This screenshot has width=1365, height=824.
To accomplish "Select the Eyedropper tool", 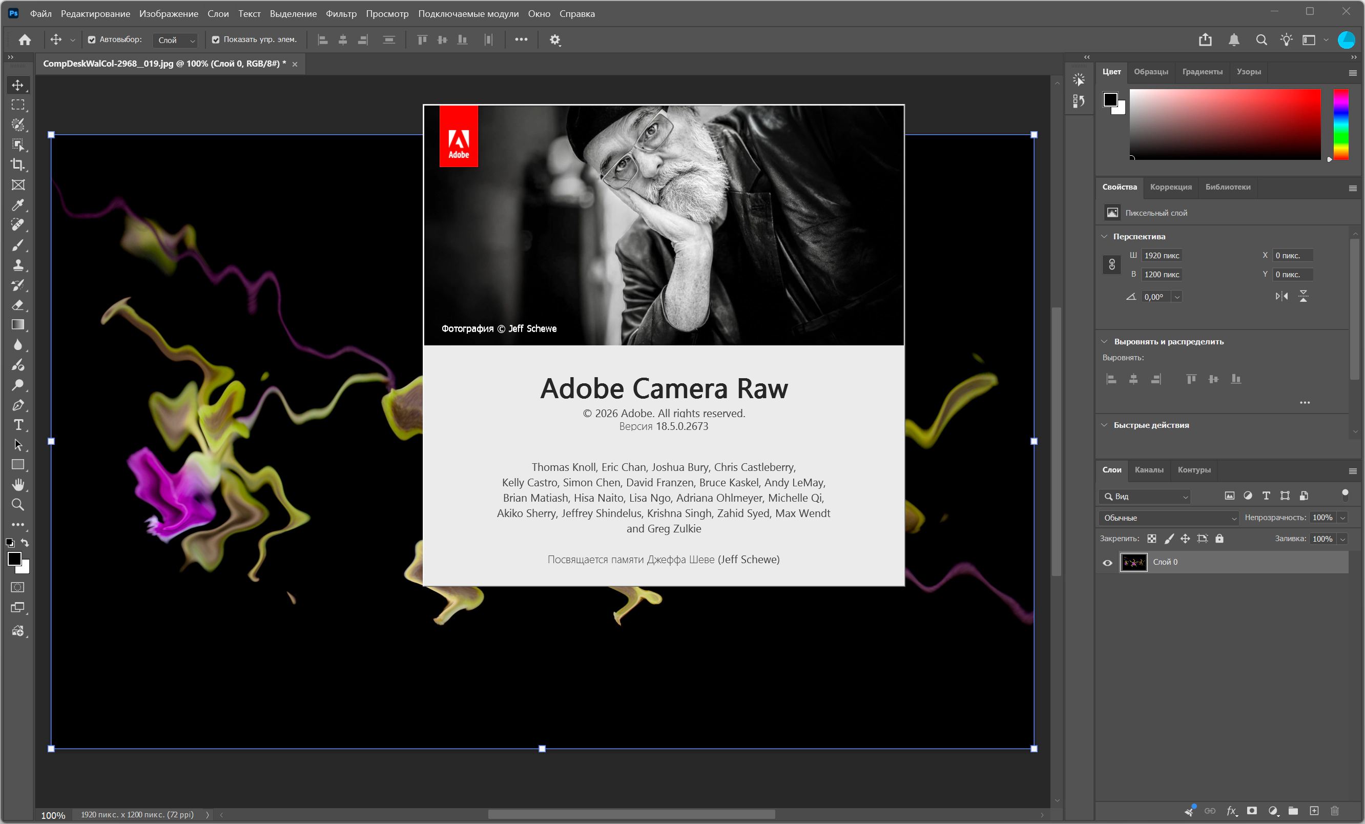I will [x=18, y=205].
